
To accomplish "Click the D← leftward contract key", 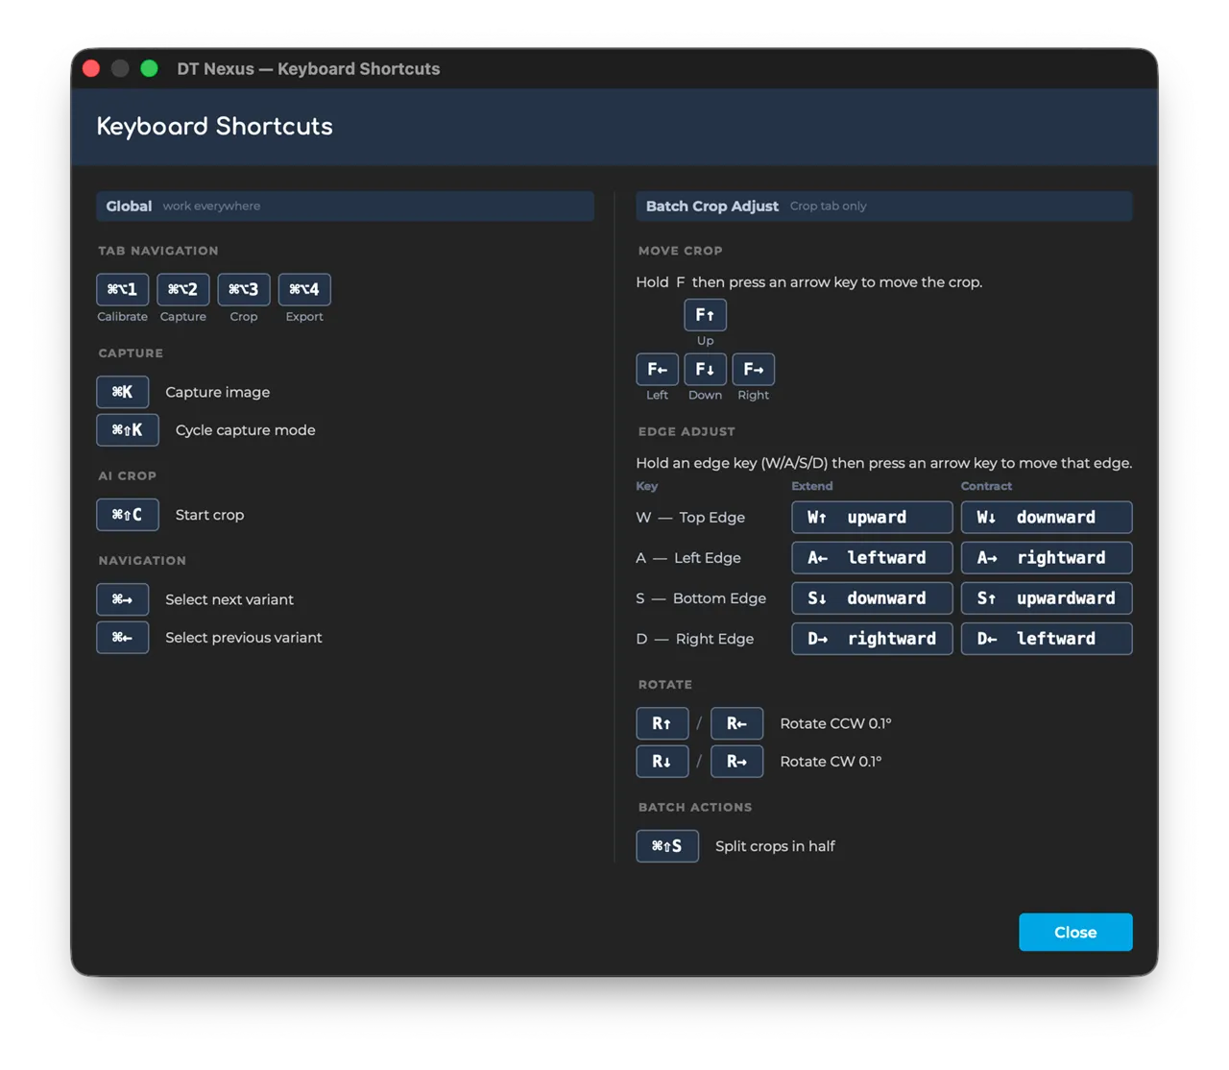I will [x=1047, y=639].
